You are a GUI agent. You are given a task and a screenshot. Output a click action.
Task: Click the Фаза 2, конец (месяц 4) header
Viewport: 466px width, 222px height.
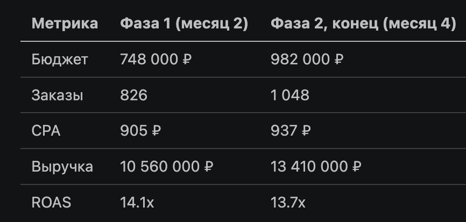coord(363,24)
